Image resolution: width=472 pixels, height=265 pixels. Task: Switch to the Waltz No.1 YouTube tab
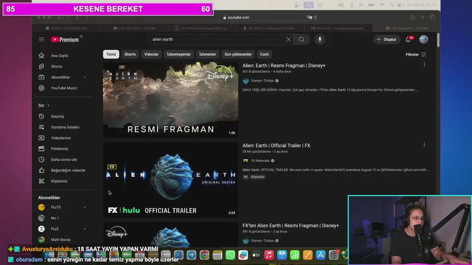[134, 28]
